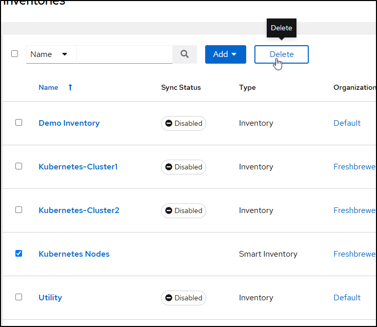This screenshot has width=377, height=327.
Task: Check the Demo Inventory row checkbox
Action: coord(19,123)
